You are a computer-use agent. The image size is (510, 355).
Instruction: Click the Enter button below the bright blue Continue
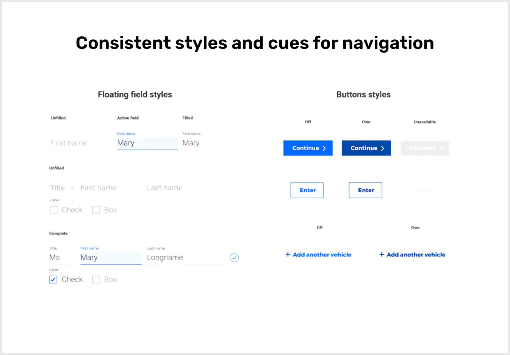click(307, 190)
